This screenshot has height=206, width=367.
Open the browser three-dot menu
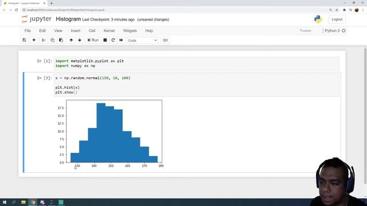click(x=363, y=10)
